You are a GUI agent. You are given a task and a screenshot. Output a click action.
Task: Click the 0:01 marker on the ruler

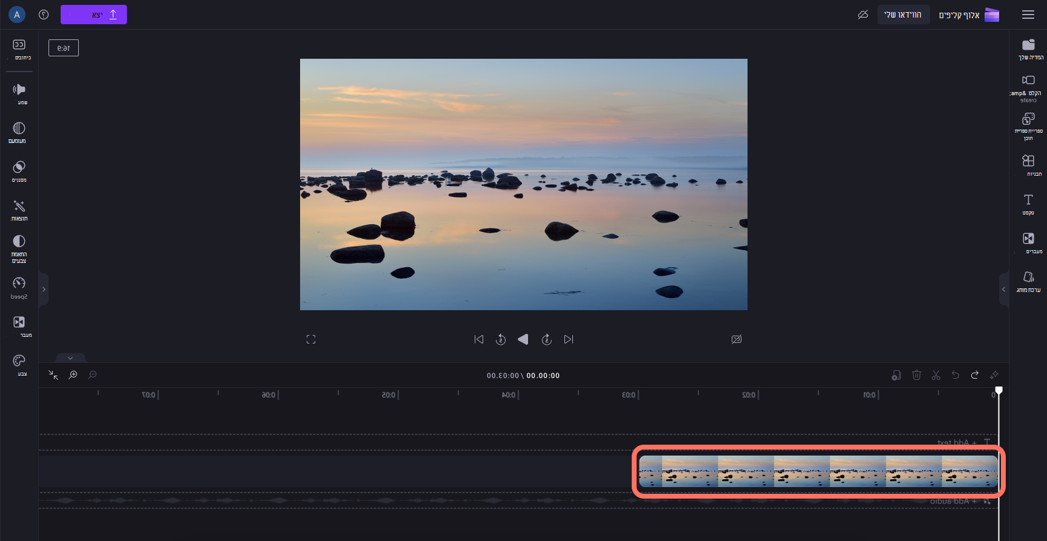869,395
